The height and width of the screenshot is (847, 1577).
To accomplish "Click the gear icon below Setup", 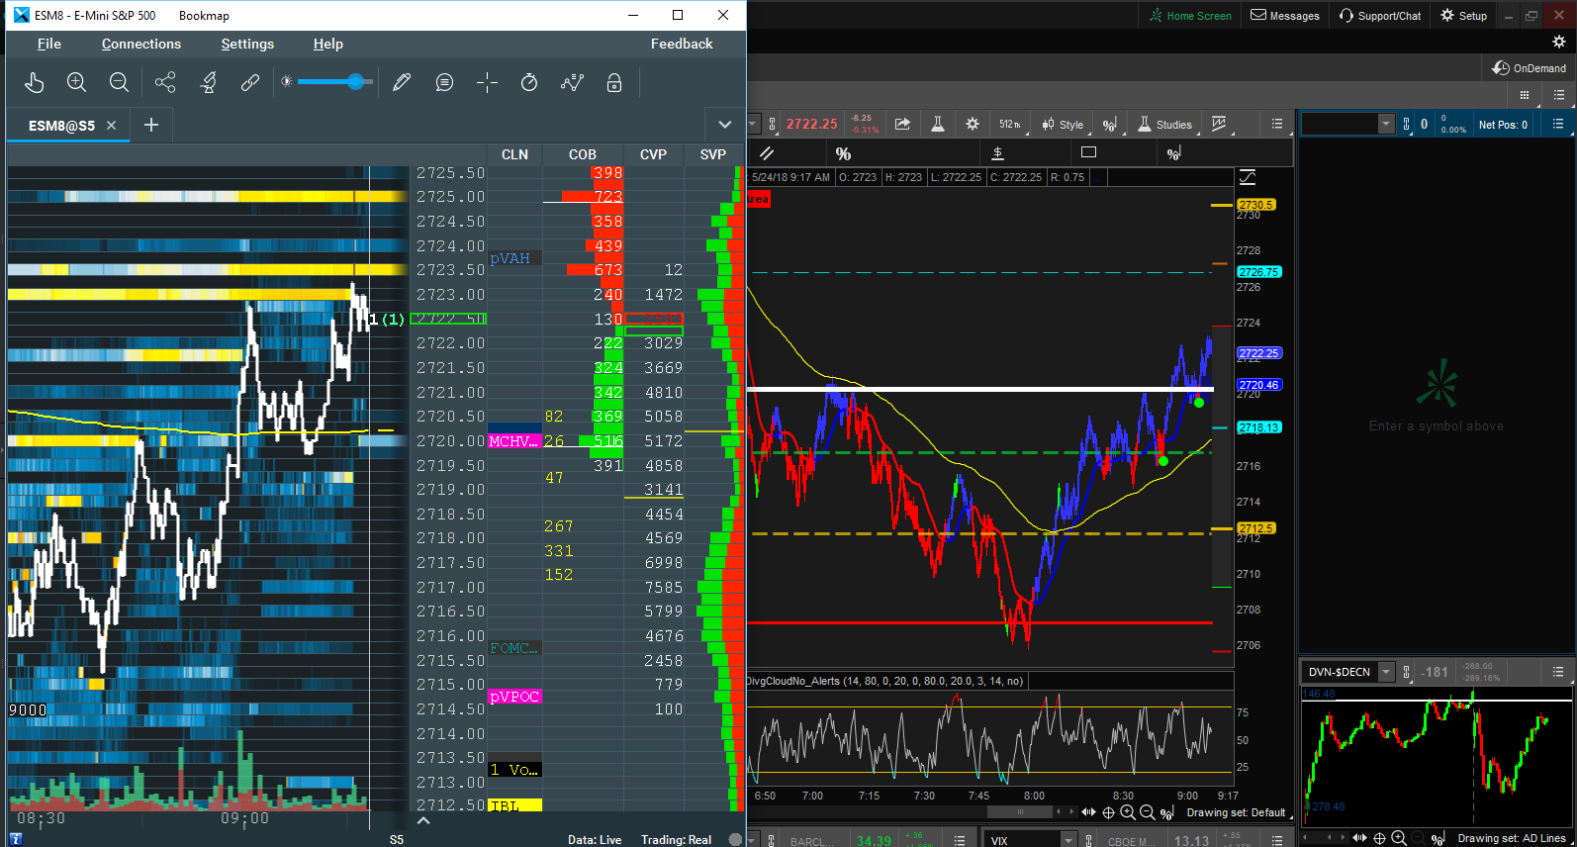I will [1559, 42].
